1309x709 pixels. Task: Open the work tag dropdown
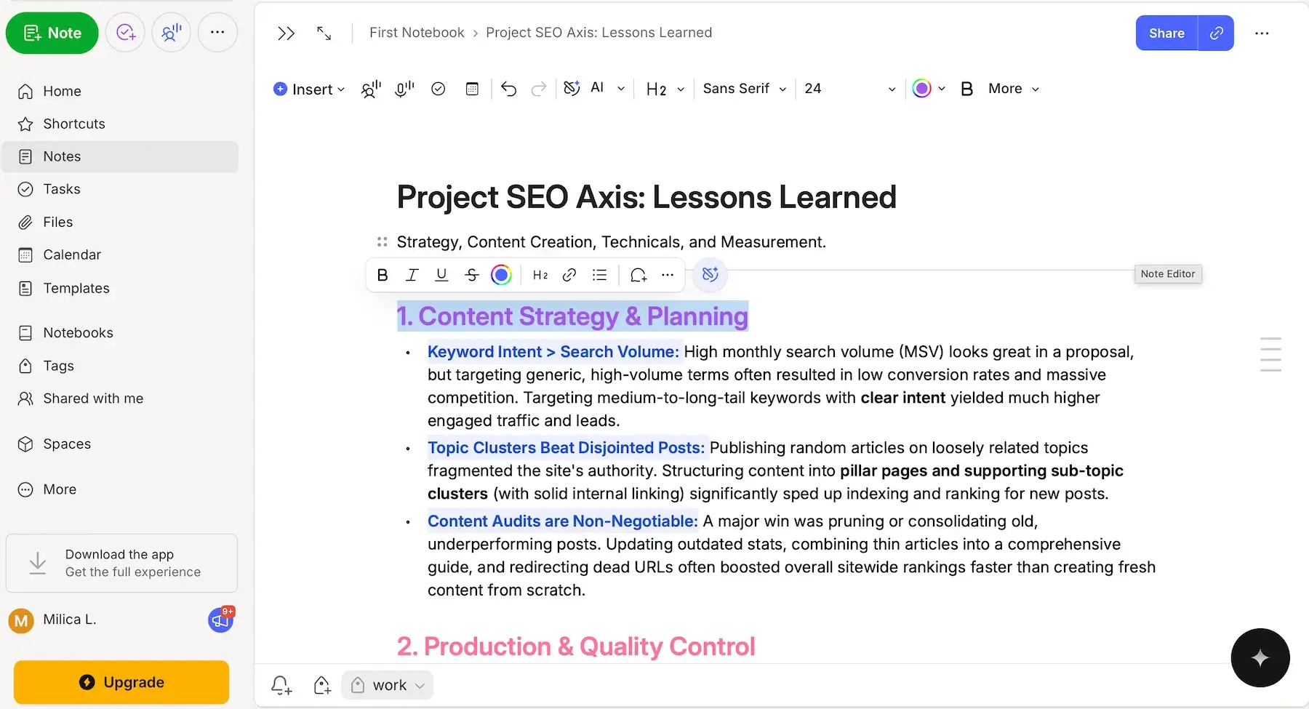point(388,685)
